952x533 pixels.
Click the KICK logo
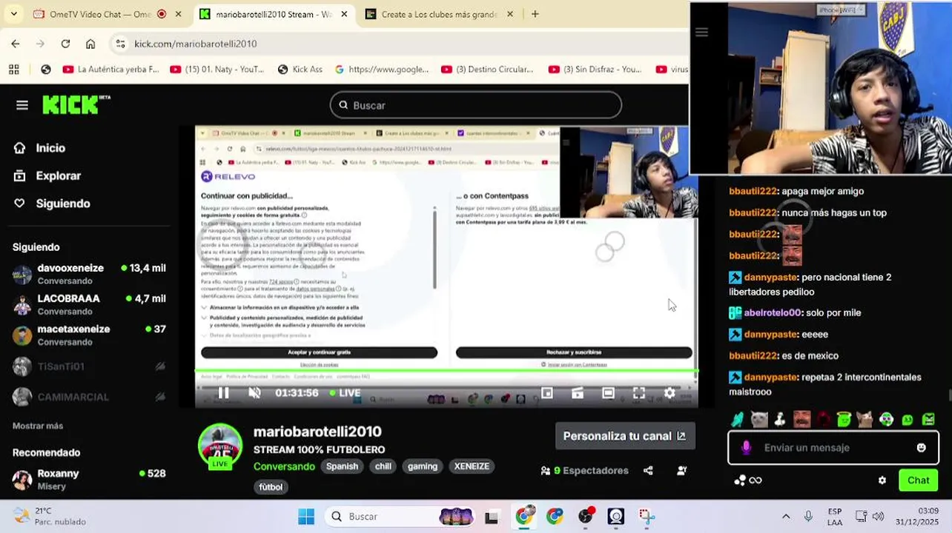[76, 105]
